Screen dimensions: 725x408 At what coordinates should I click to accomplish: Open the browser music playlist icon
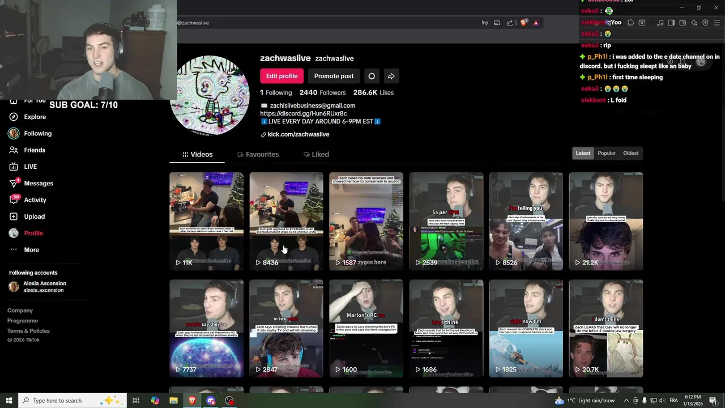pyautogui.click(x=660, y=23)
